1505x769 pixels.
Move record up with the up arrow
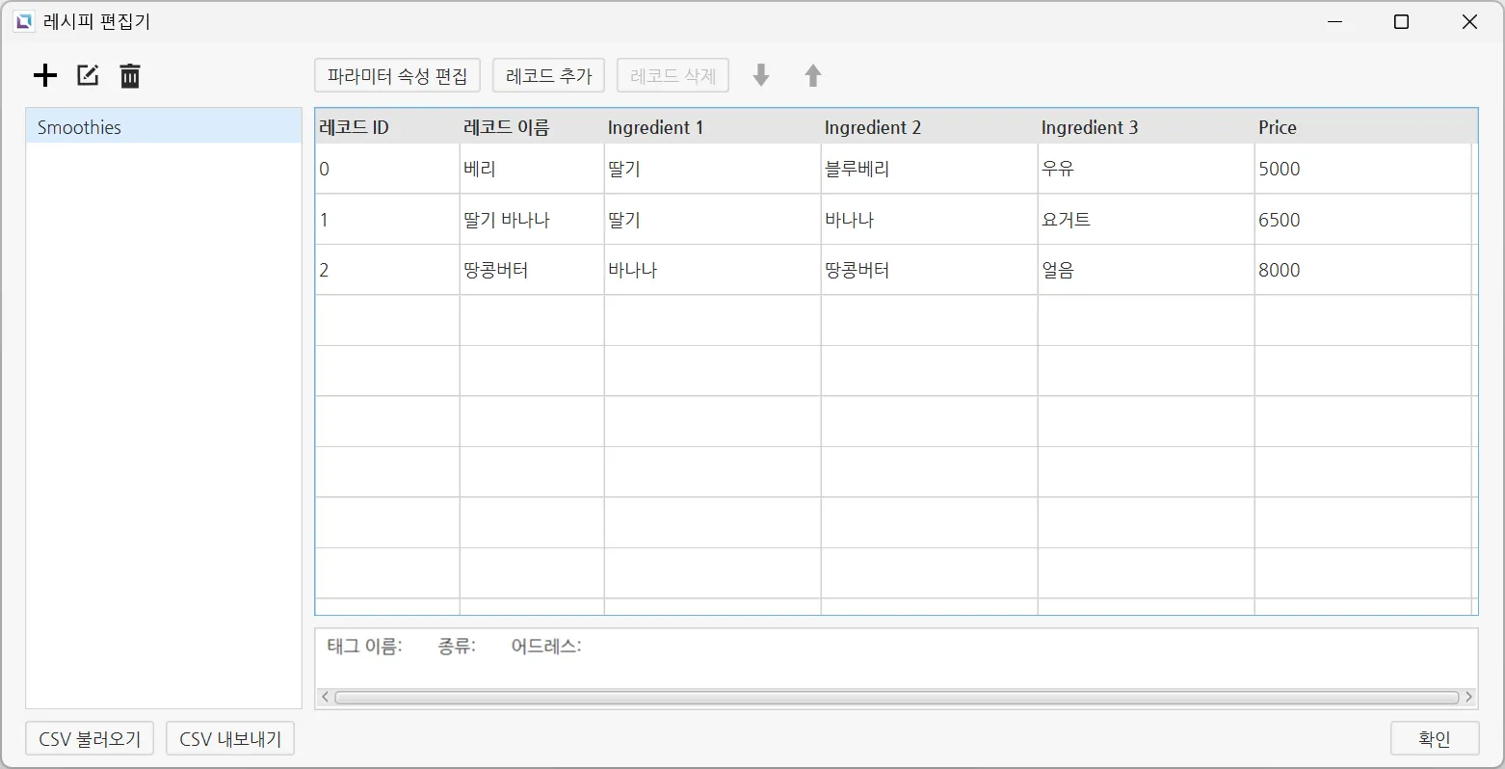pos(813,75)
